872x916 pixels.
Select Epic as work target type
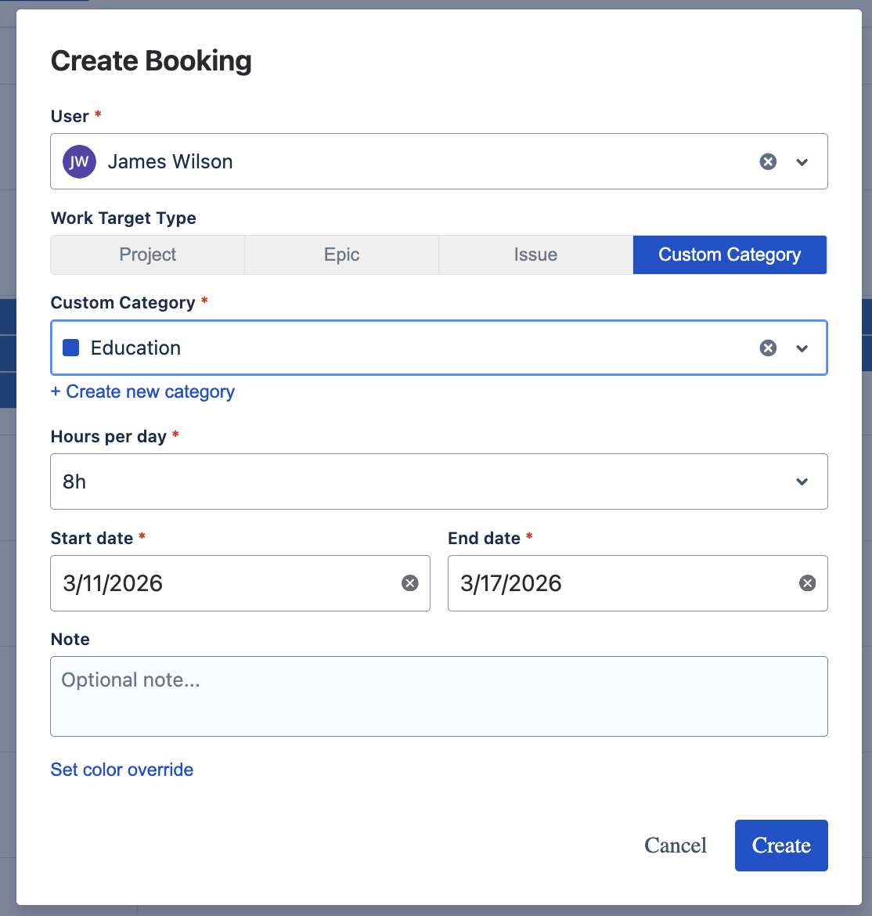[341, 254]
